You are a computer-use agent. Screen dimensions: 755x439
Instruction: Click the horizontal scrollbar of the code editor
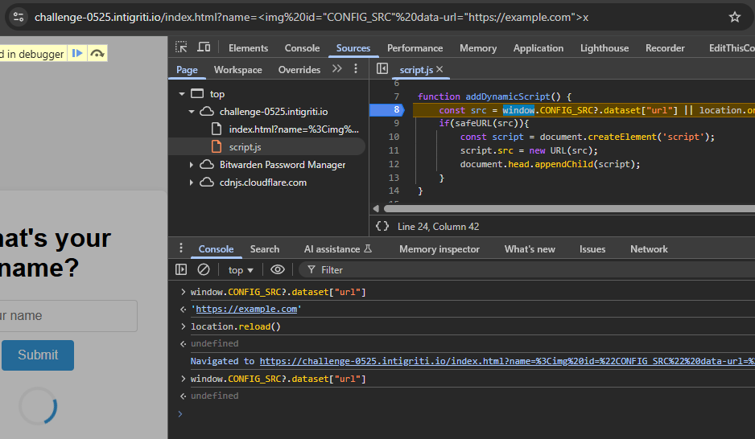[569, 209]
